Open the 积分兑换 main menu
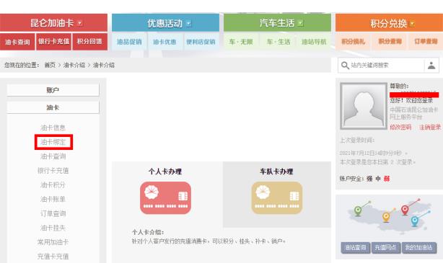Viewport: 443px width, 263px height. point(390,22)
